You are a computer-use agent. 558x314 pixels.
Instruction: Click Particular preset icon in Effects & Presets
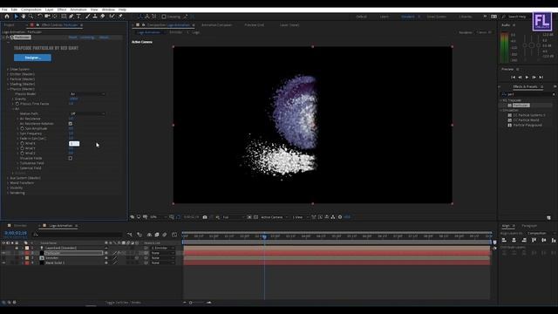[509, 106]
